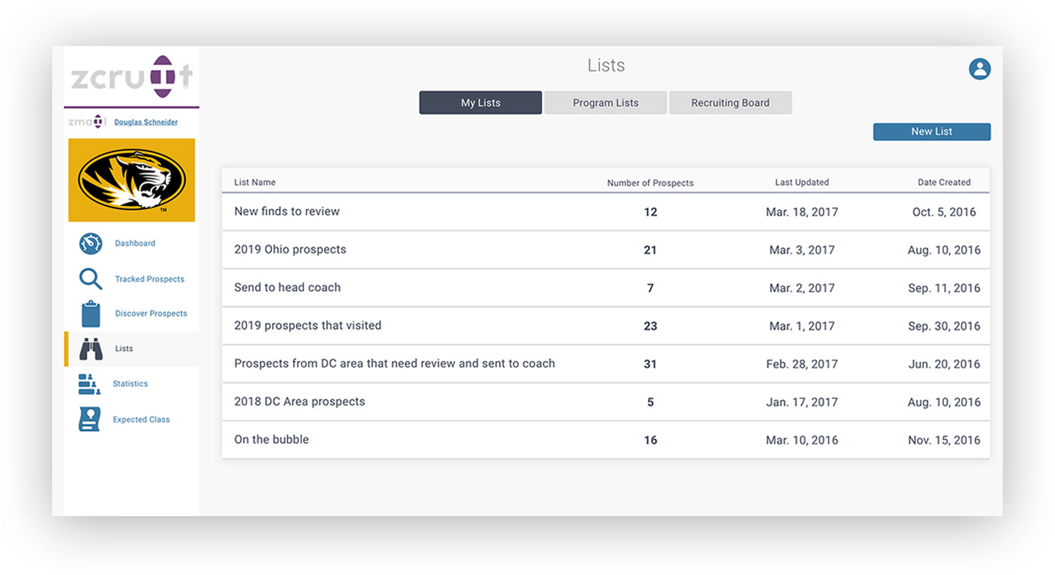Open 'Prospects from DC area that need review' list
The image size is (1055, 575).
[394, 364]
